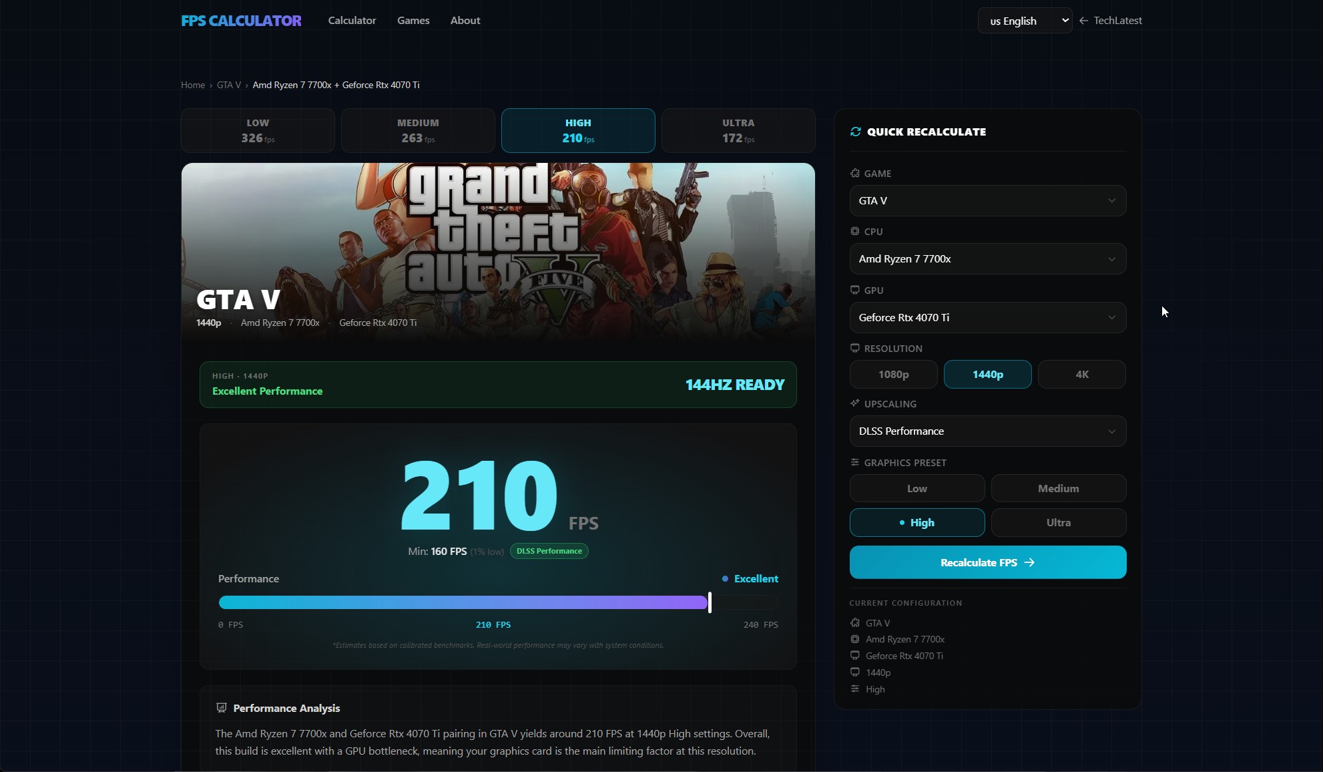
Task: Select the ULTRA 172 fps tab
Action: point(738,131)
